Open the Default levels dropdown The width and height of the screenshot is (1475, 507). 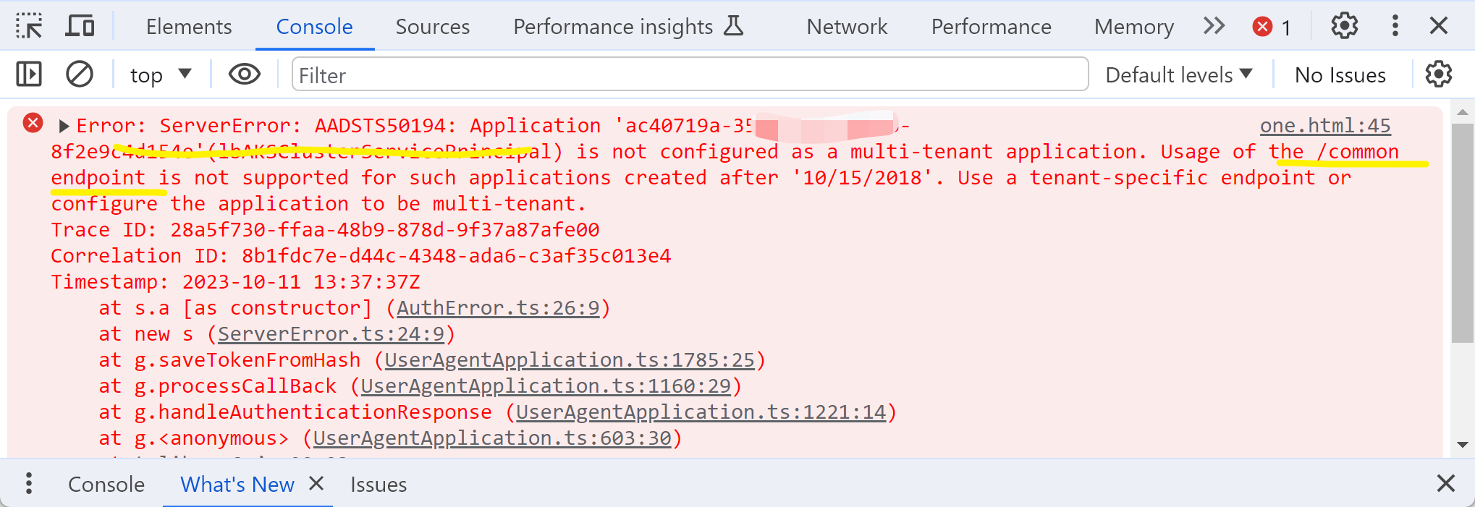1178,74
